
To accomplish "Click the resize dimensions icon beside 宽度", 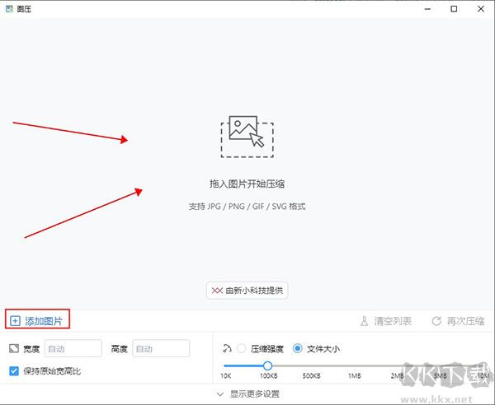I will click(x=14, y=348).
